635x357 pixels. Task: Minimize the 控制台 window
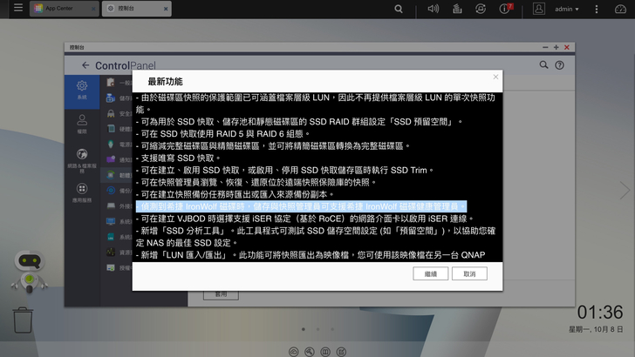pos(545,47)
